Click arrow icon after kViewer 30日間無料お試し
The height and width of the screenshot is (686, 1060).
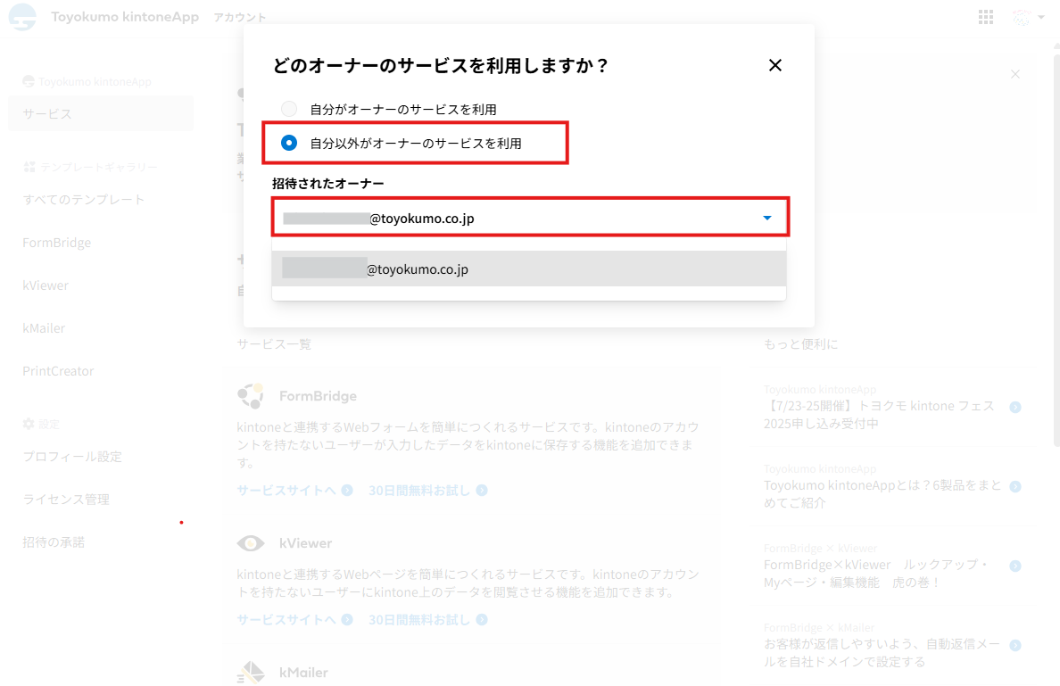[x=481, y=620]
